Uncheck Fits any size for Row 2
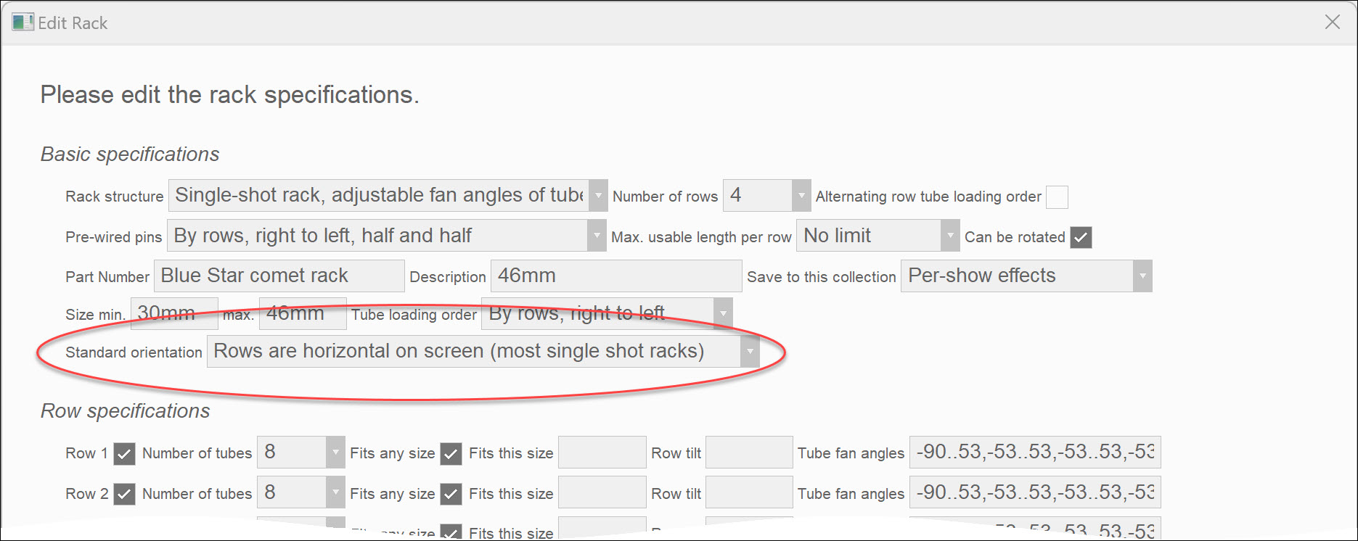Screen dimensions: 1358x541 451,493
